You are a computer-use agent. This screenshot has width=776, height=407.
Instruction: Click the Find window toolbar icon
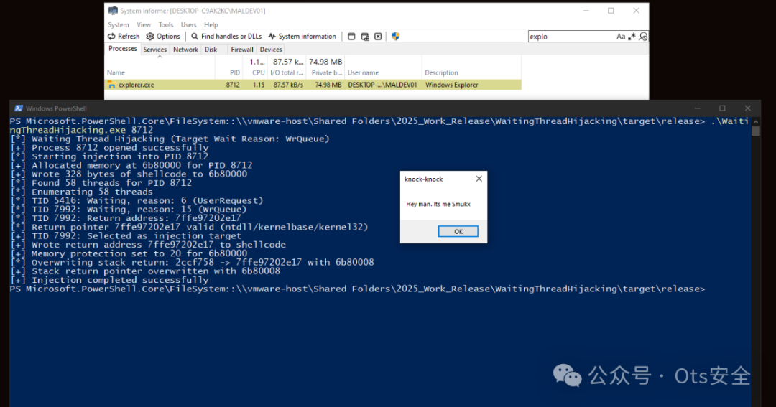(x=351, y=37)
